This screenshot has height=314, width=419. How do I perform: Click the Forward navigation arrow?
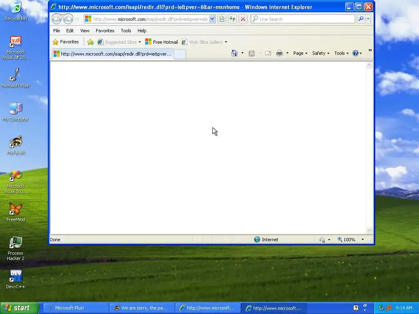coord(68,19)
